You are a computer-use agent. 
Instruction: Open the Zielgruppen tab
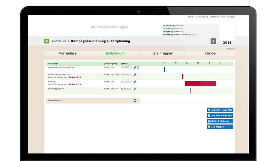point(163,53)
